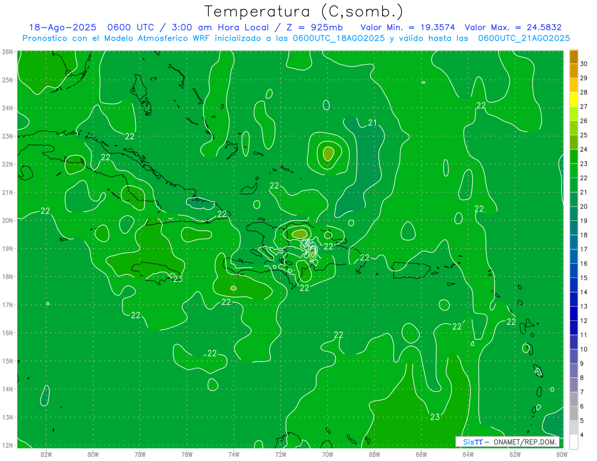597x461 pixels.
Task: Click the title 'Temperatura (C,somb.)'
Action: point(304,11)
